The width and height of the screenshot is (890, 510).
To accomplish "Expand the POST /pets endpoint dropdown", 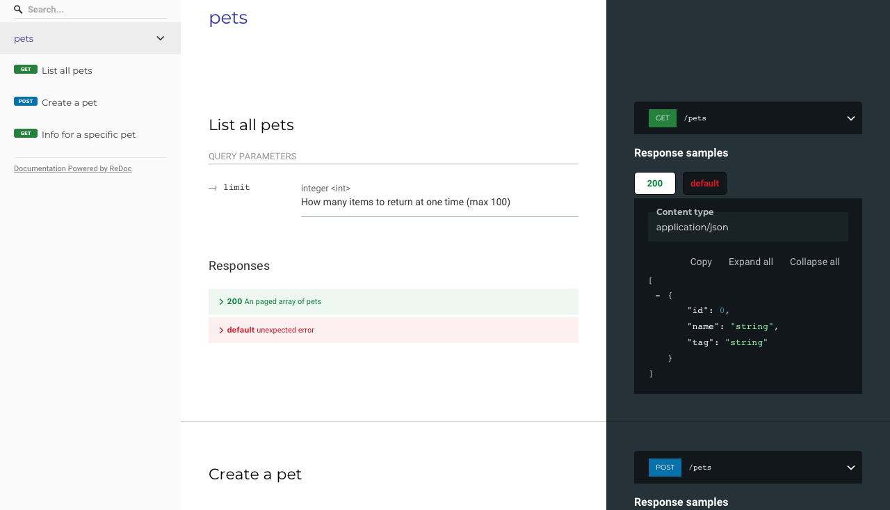I will pos(851,468).
